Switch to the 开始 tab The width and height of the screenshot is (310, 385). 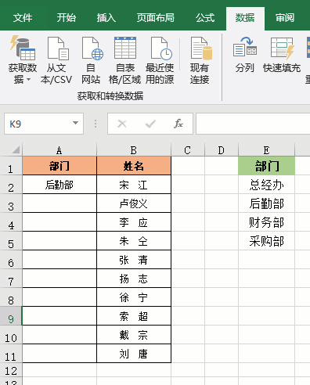(66, 18)
